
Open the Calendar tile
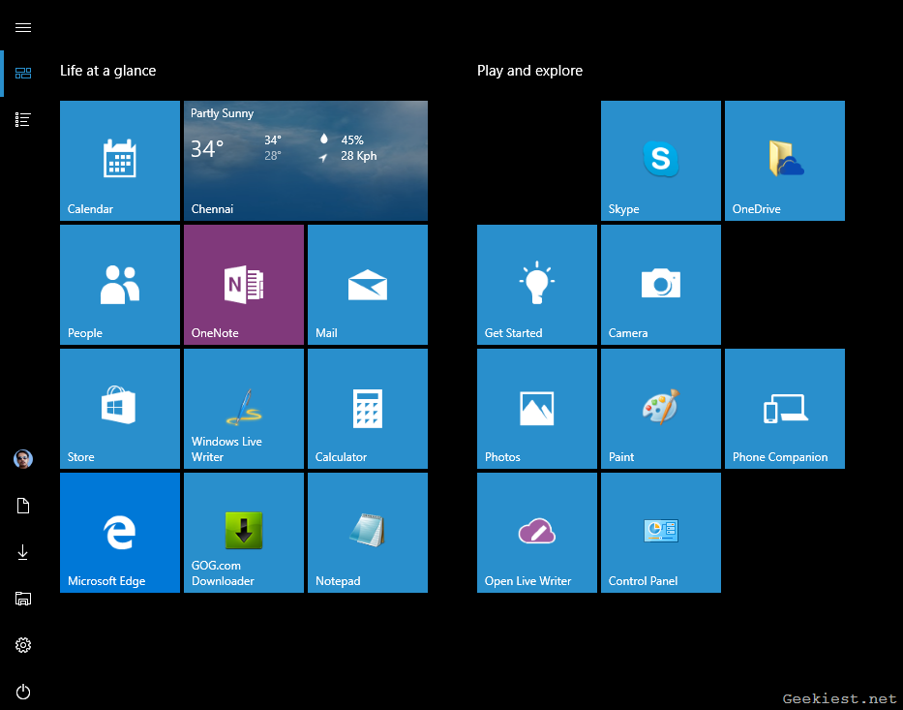120,161
